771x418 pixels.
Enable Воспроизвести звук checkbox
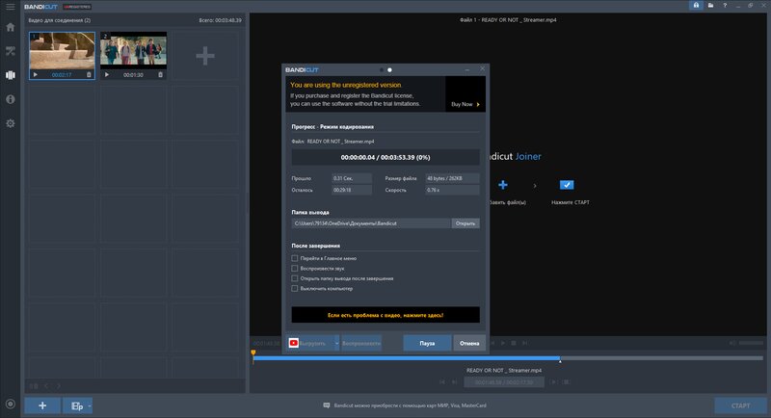(x=295, y=268)
